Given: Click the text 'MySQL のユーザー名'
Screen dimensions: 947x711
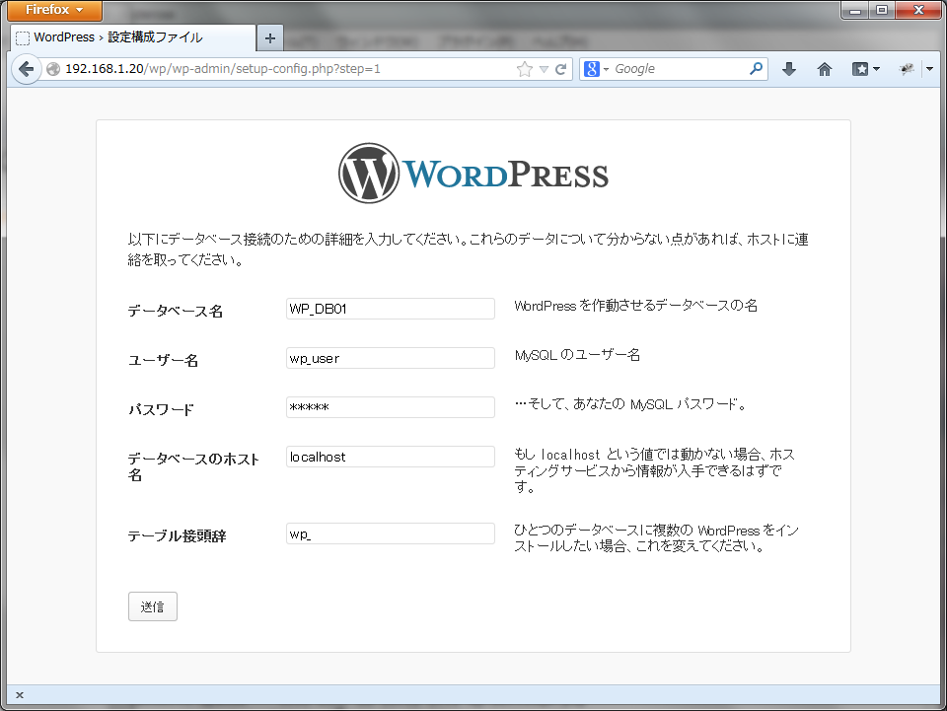Looking at the screenshot, I should point(577,355).
